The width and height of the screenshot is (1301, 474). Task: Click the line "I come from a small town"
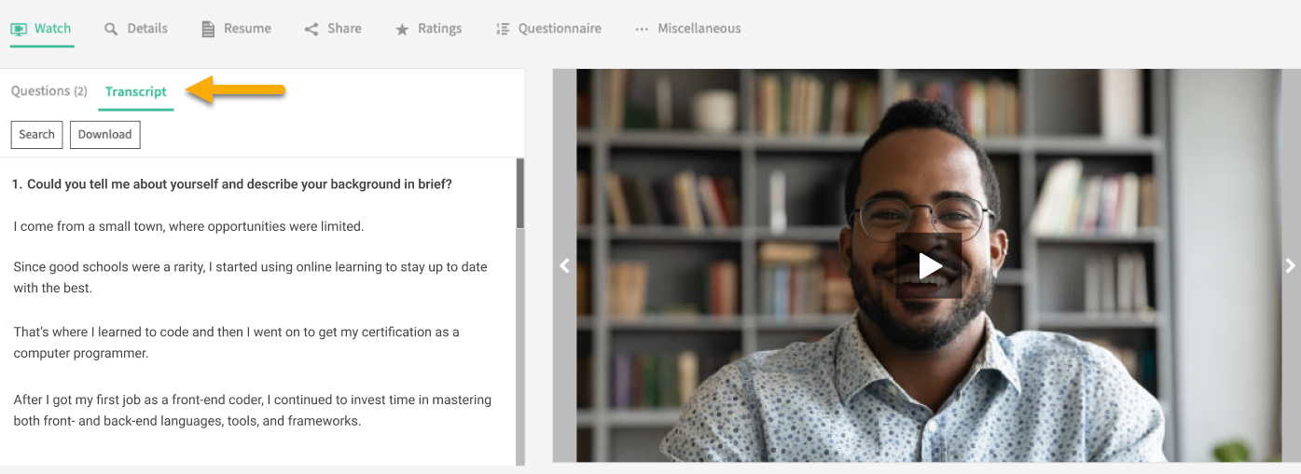188,226
